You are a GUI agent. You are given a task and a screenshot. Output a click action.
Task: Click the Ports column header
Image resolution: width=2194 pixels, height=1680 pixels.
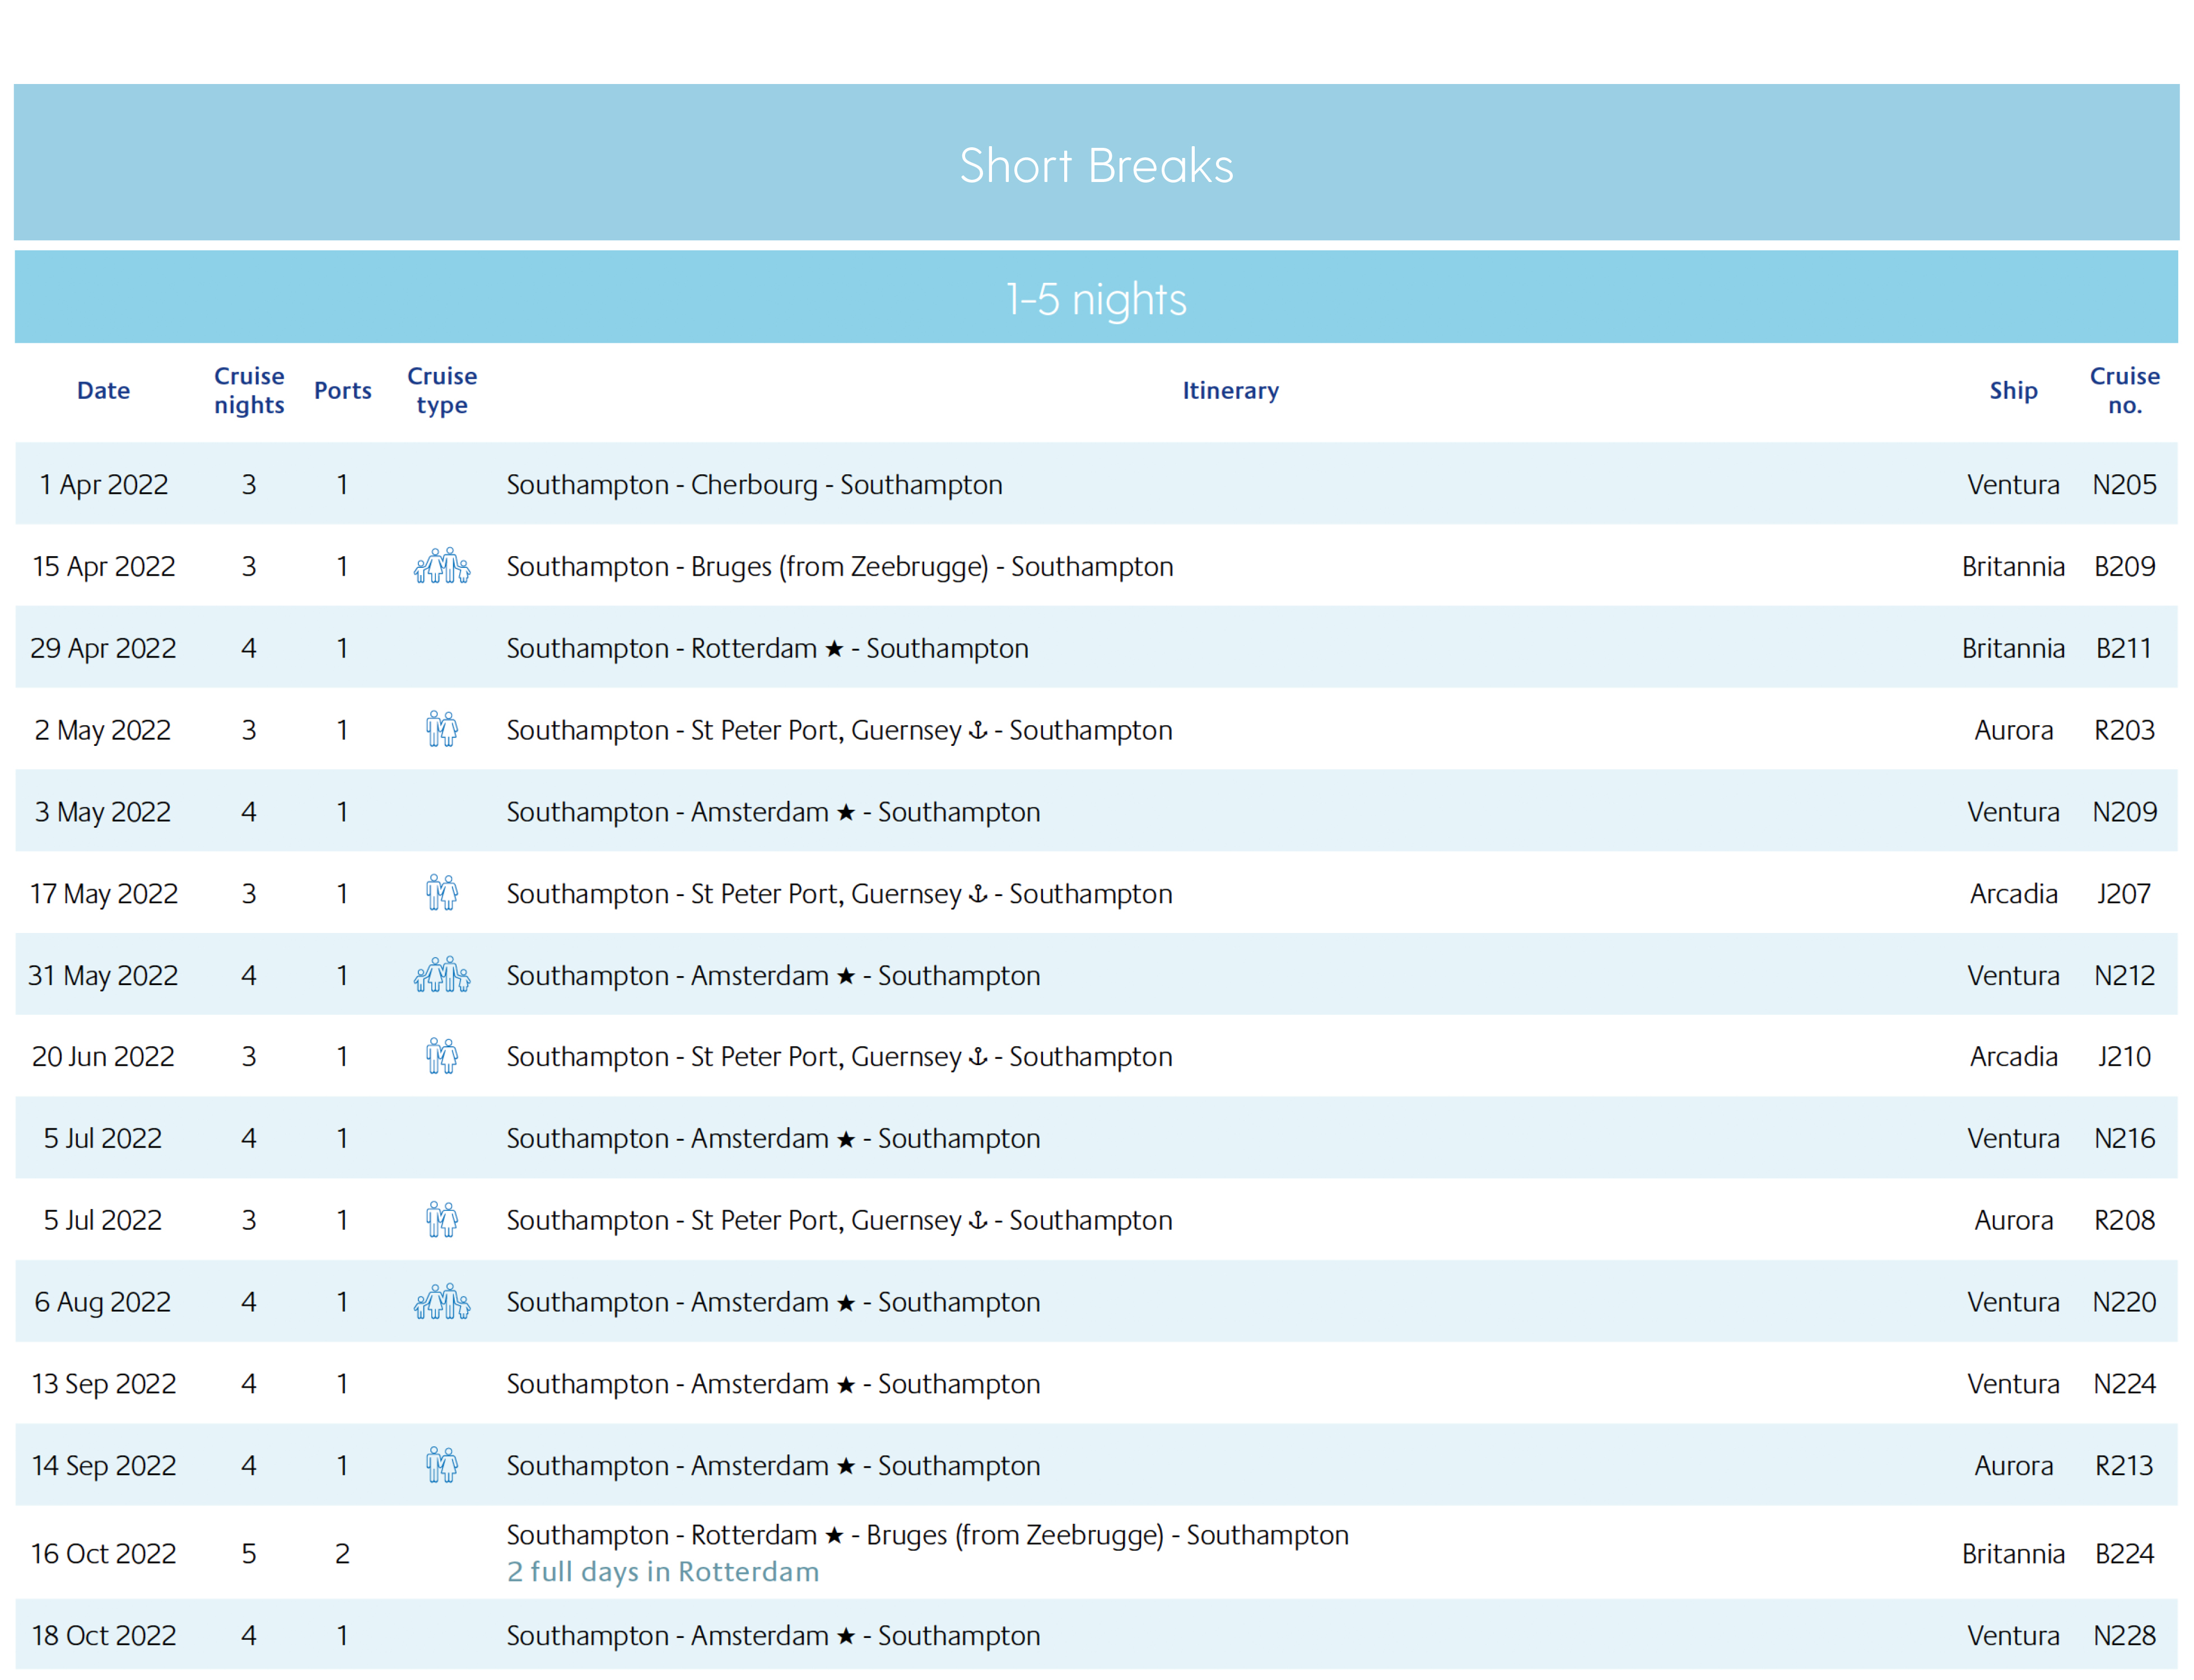[342, 390]
